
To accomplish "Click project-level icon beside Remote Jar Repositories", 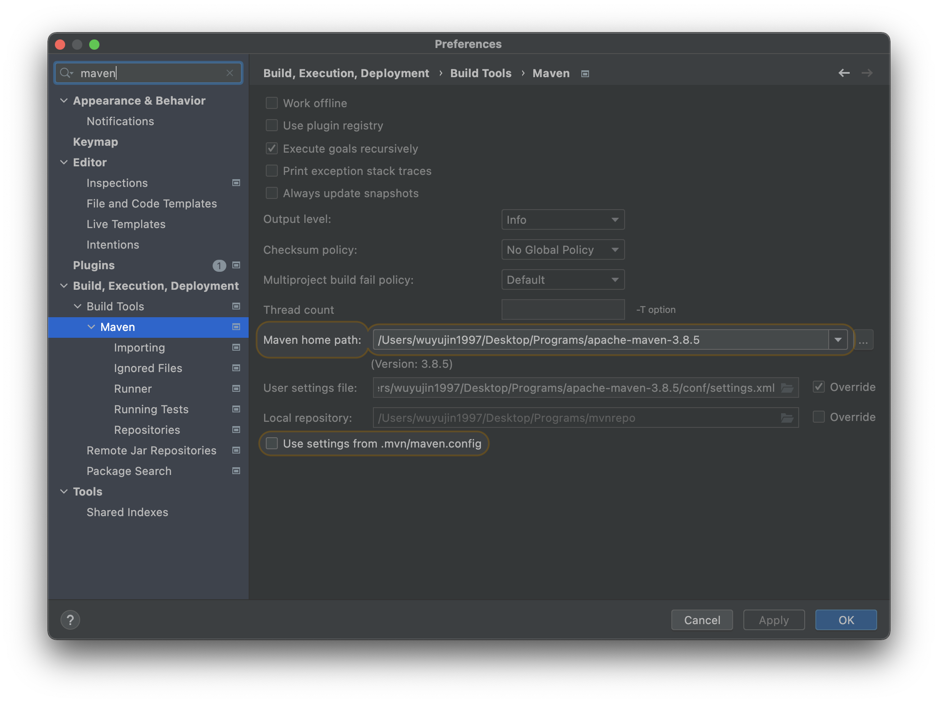I will click(x=236, y=451).
